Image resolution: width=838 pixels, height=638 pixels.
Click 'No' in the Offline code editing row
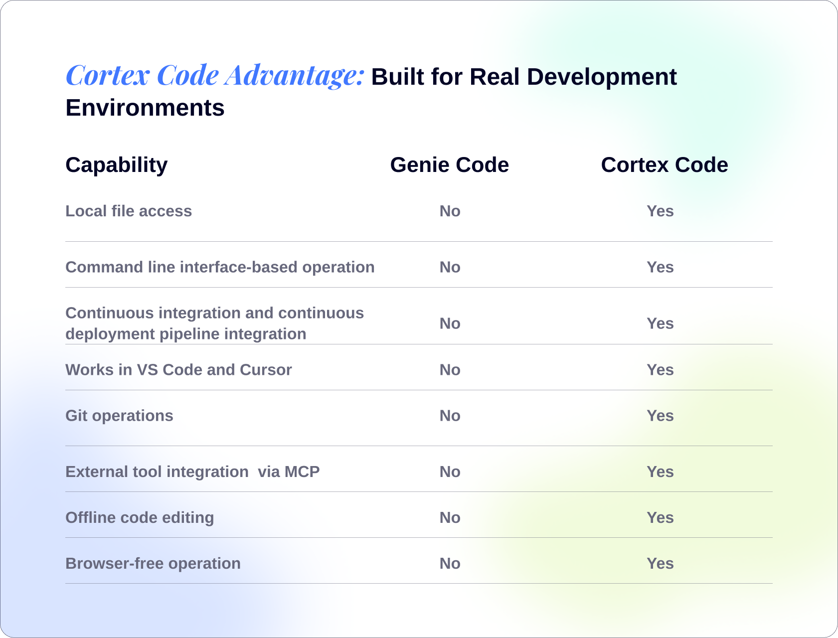pos(450,517)
